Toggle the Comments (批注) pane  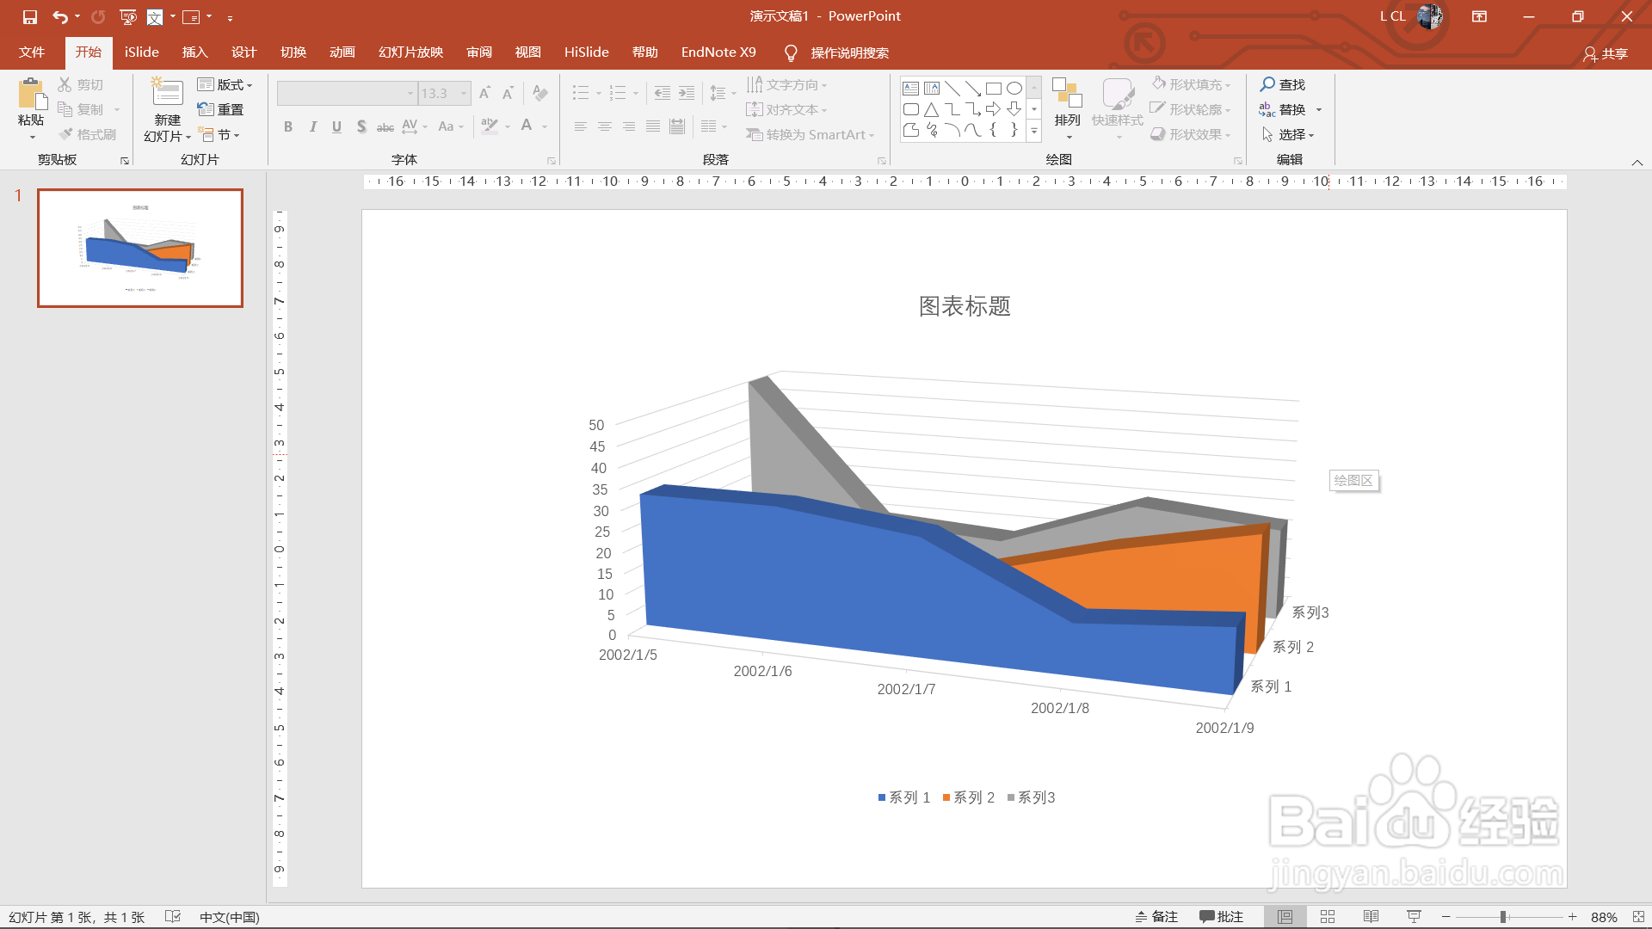1222,917
